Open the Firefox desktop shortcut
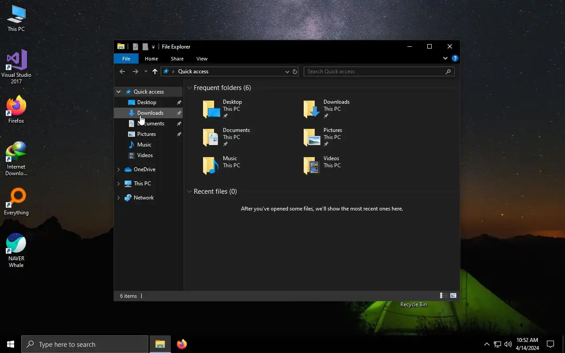The image size is (565, 353). [x=16, y=110]
